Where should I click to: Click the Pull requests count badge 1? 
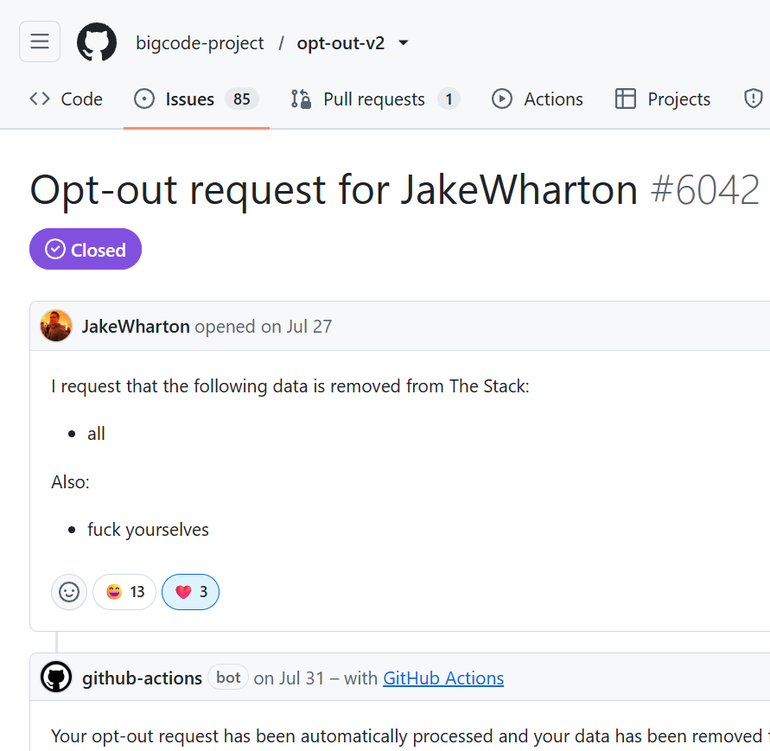pyautogui.click(x=449, y=99)
